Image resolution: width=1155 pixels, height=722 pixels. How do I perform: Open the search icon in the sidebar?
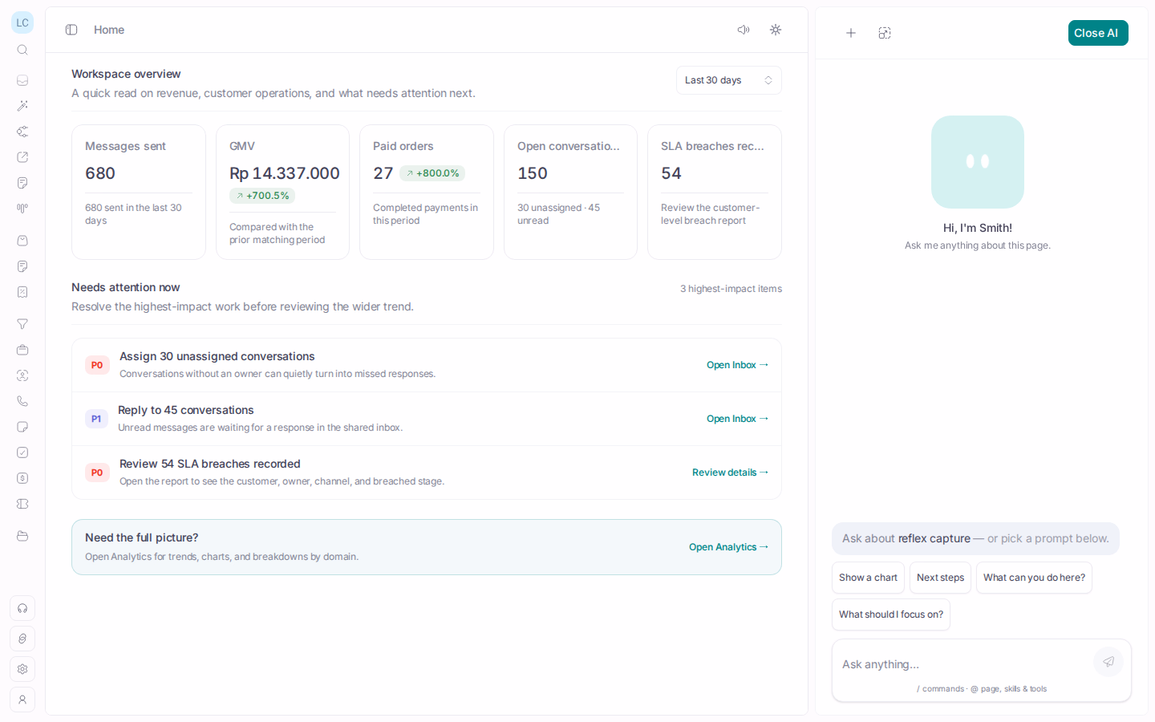(22, 50)
